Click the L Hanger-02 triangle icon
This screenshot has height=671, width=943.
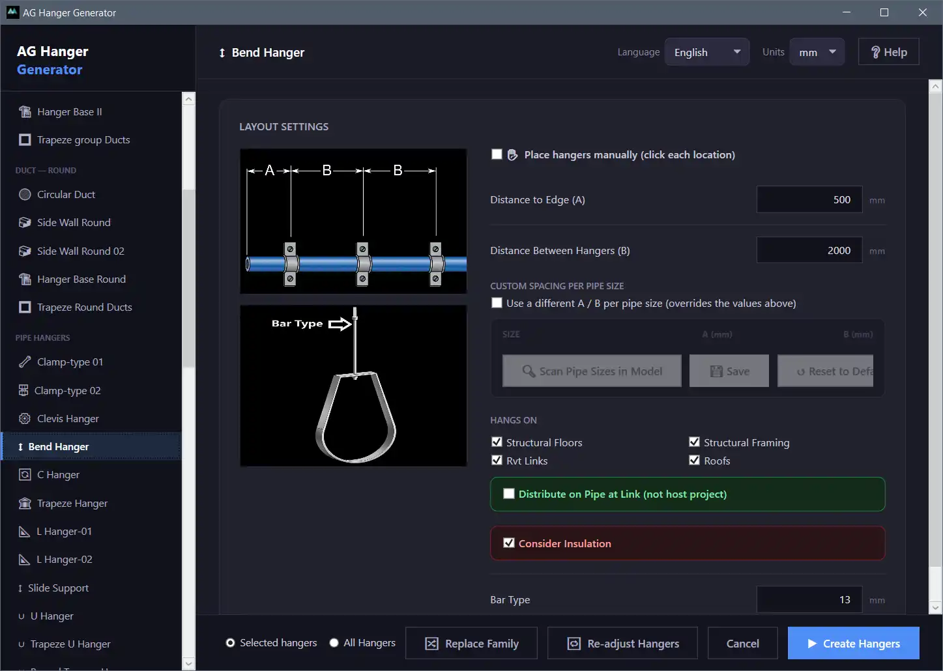24,560
